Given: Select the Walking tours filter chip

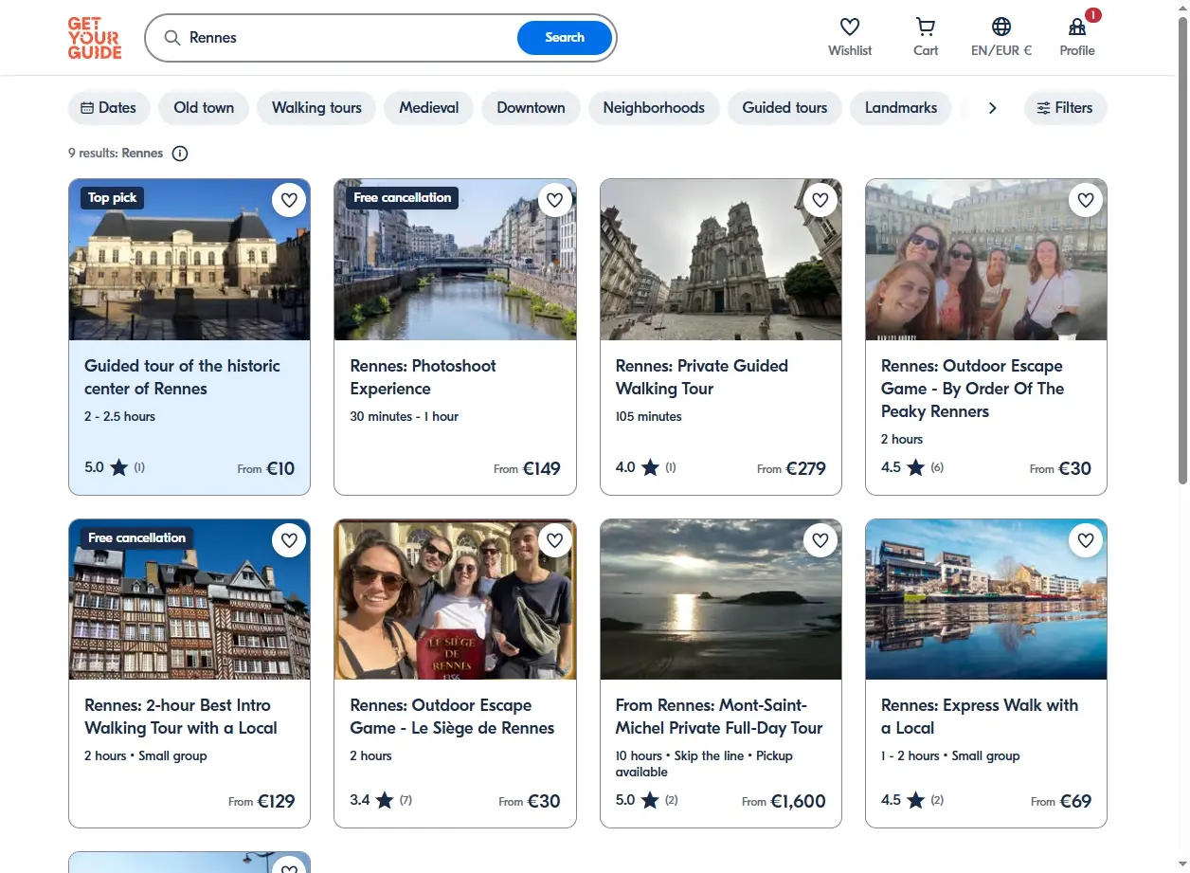Looking at the screenshot, I should tap(316, 108).
